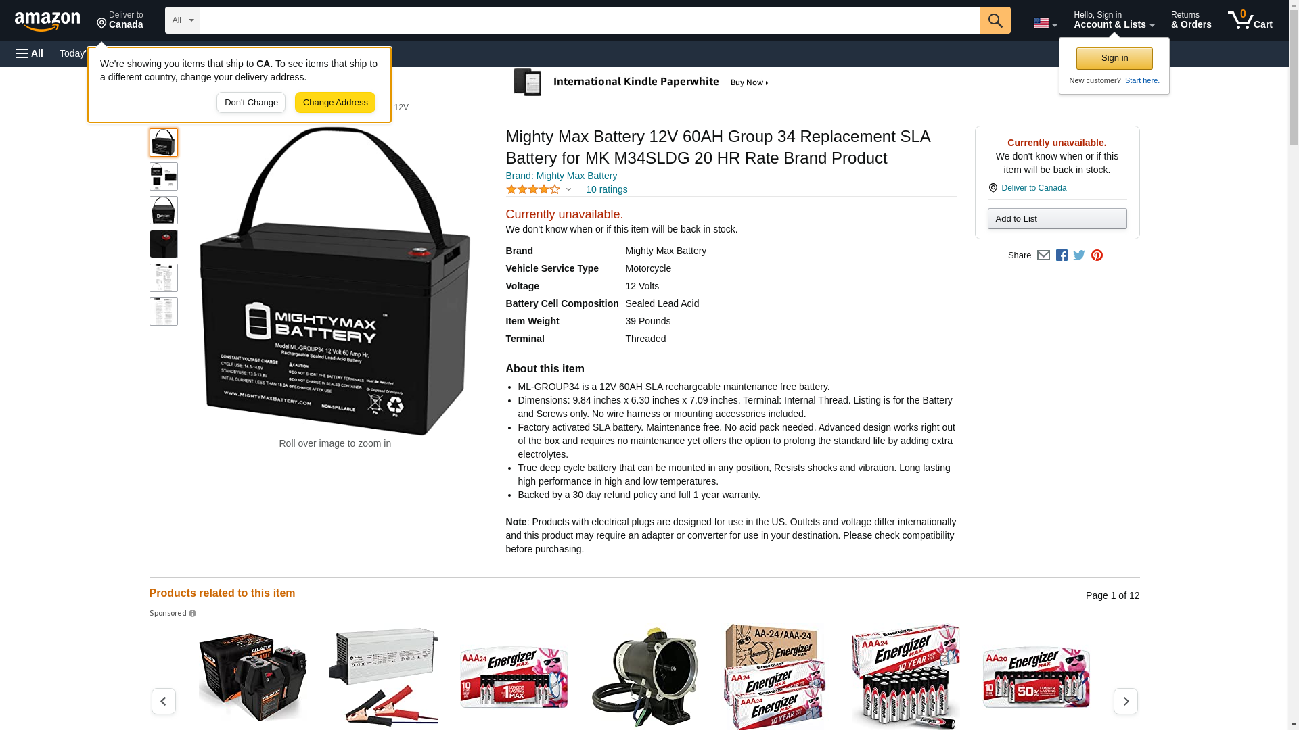Show previous related products page arrow
Image resolution: width=1299 pixels, height=730 pixels.
coord(163,701)
